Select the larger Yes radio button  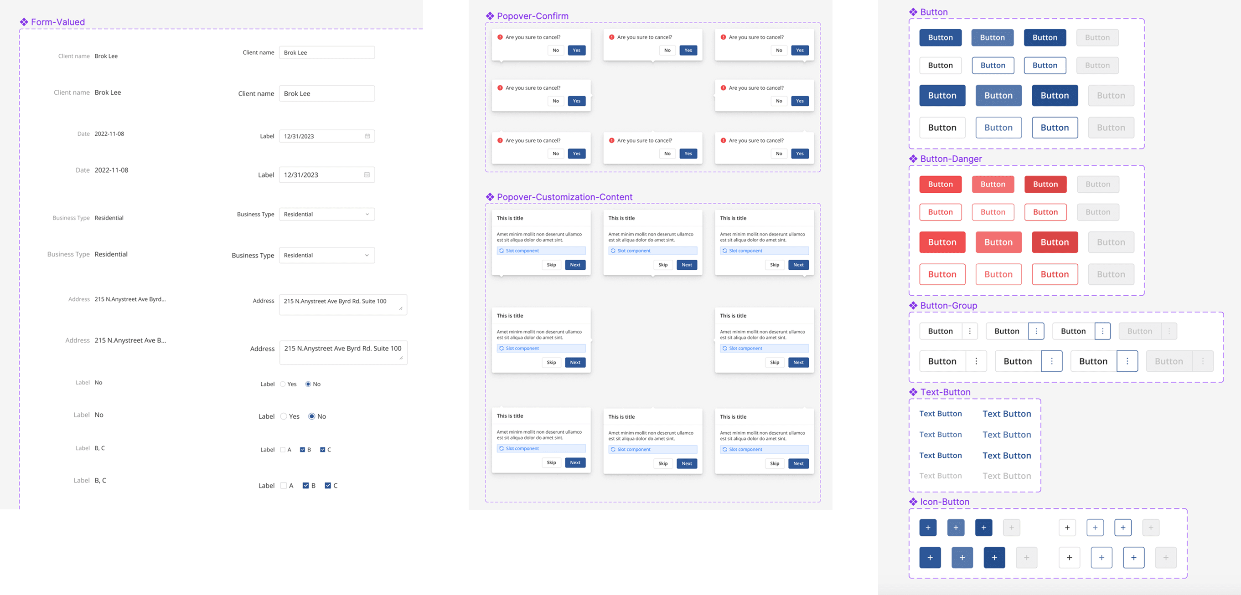coord(284,416)
